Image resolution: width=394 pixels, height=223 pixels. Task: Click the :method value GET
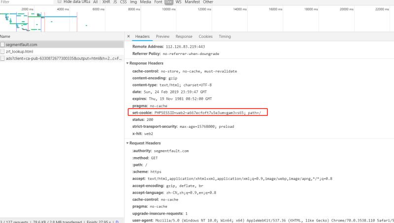154,158
